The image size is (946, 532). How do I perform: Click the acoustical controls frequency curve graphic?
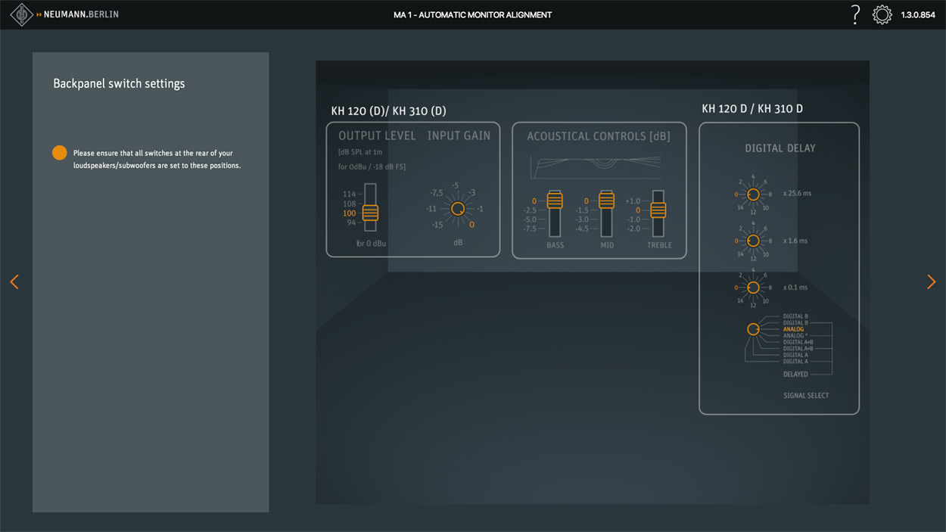coord(596,166)
